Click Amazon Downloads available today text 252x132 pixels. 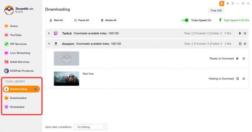pyautogui.click(x=99, y=44)
